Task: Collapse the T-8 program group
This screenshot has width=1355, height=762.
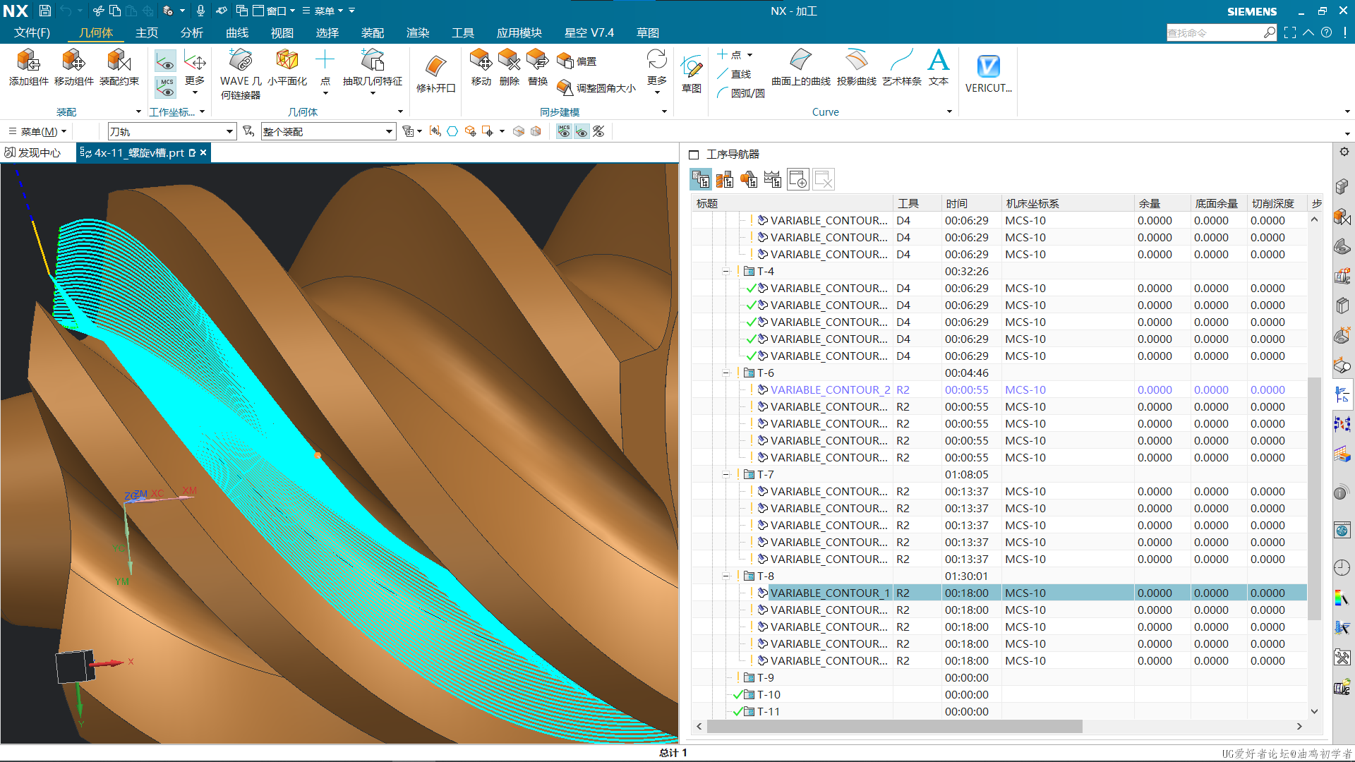Action: [x=725, y=576]
